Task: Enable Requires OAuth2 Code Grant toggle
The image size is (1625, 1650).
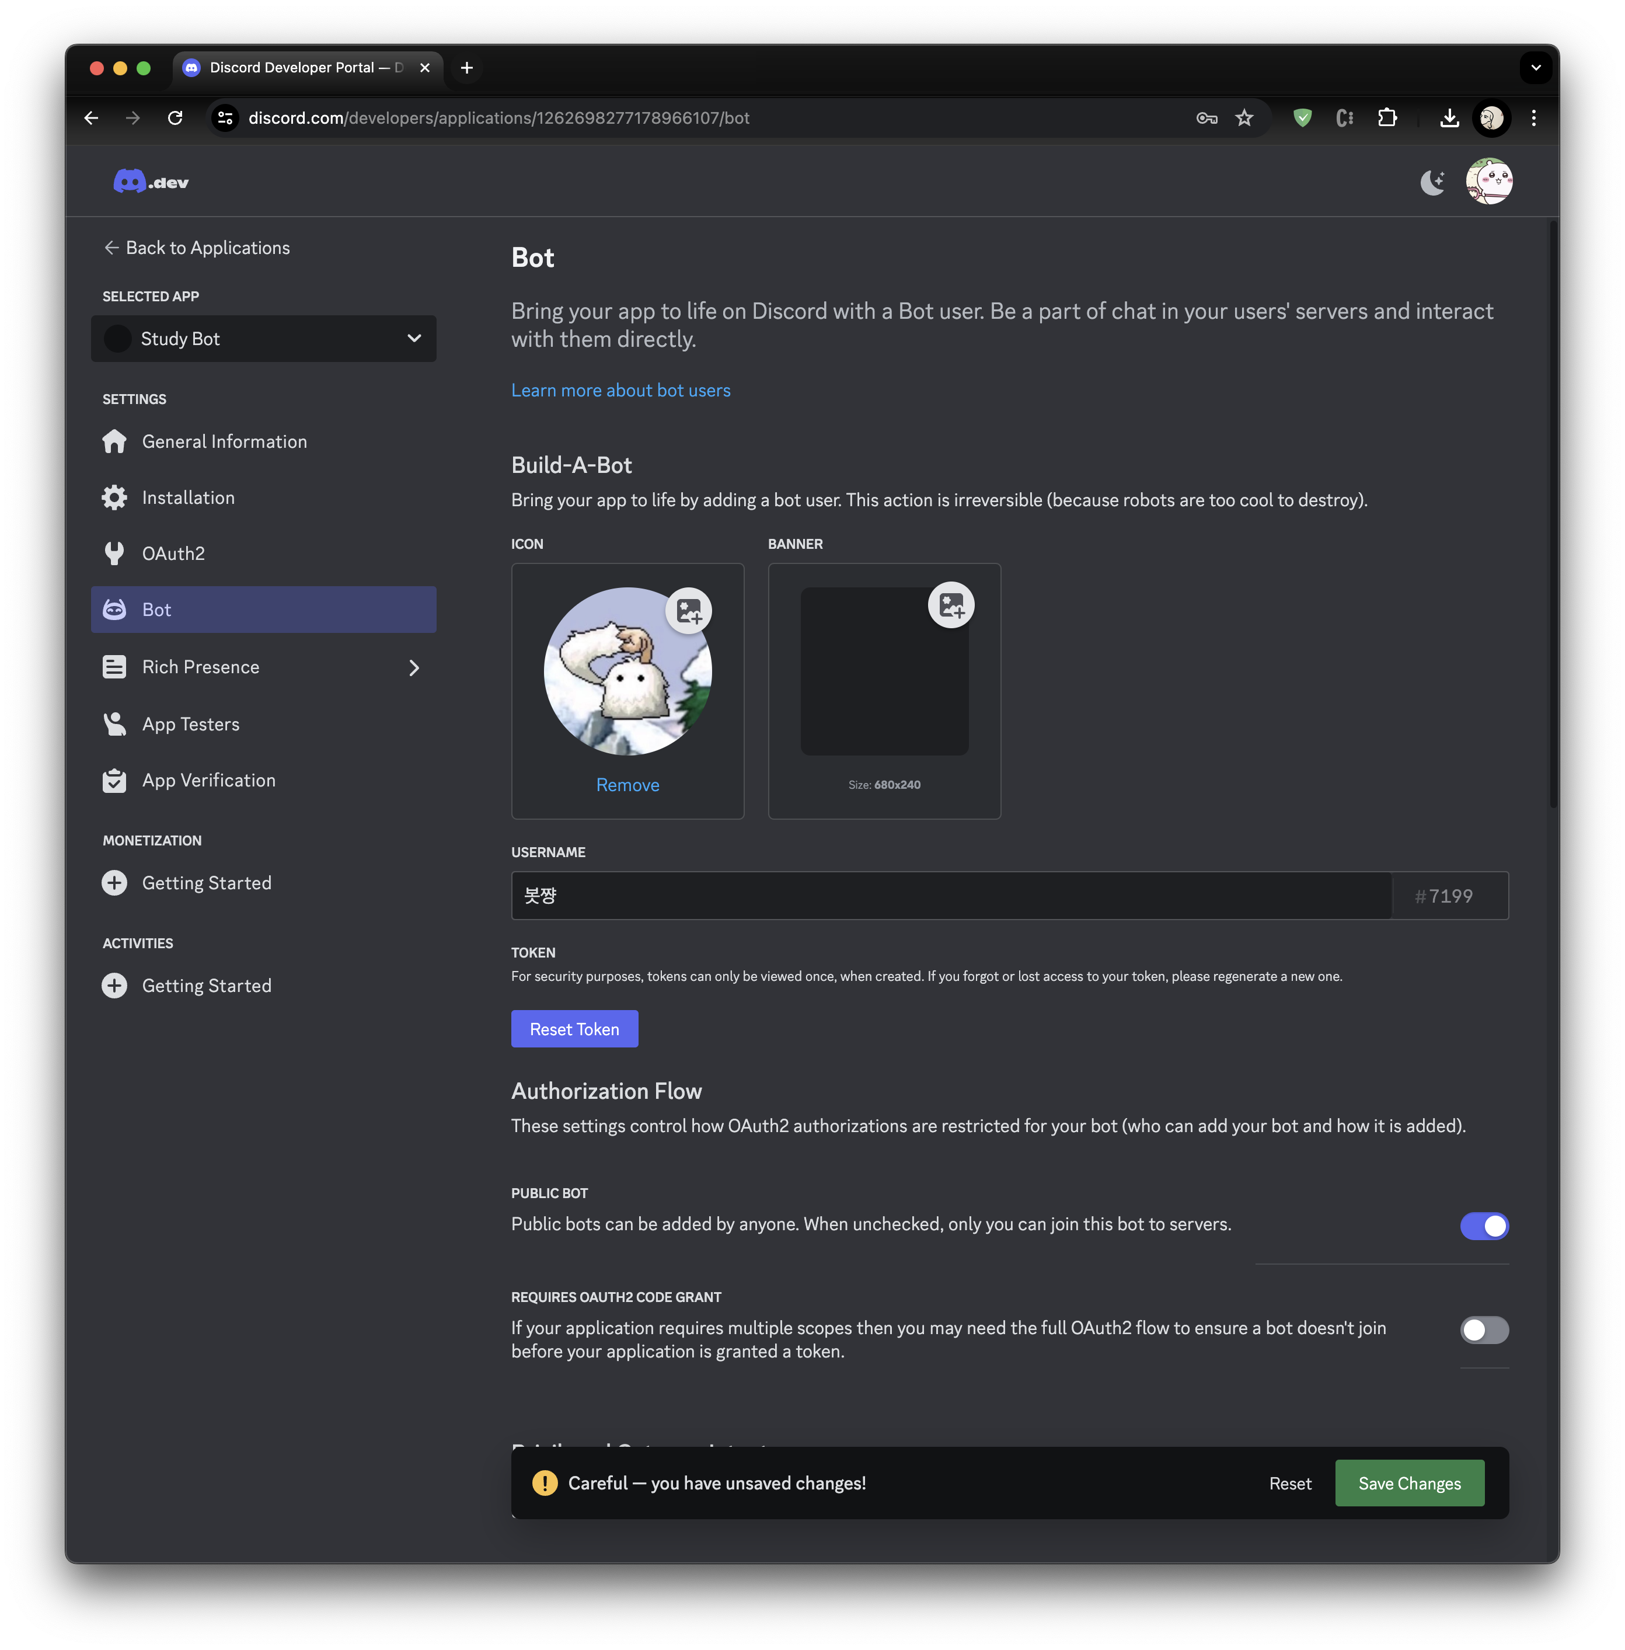Action: tap(1484, 1330)
